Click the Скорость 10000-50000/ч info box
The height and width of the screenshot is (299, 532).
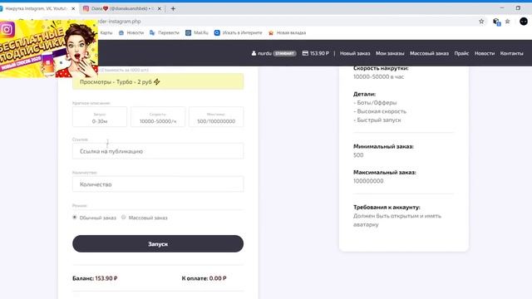click(x=158, y=117)
